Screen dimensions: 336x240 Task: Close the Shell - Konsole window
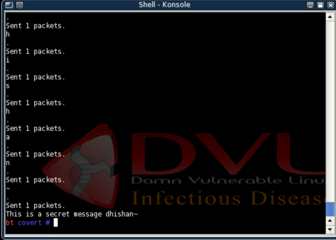click(x=331, y=5)
